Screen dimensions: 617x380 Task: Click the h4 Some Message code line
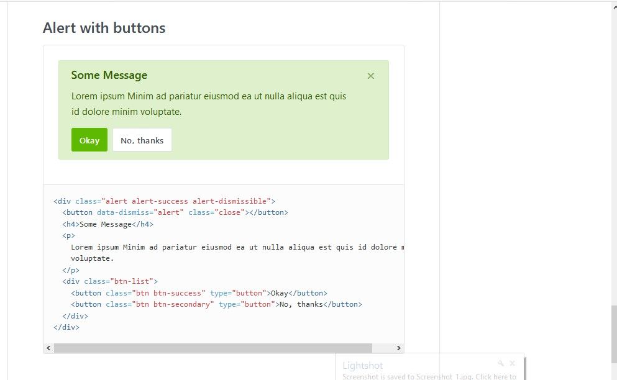(x=108, y=224)
